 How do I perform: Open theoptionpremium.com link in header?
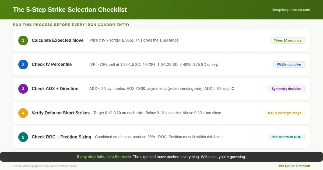[291, 10]
